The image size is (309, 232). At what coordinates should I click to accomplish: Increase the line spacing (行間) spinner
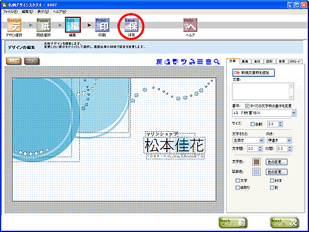tap(290, 147)
